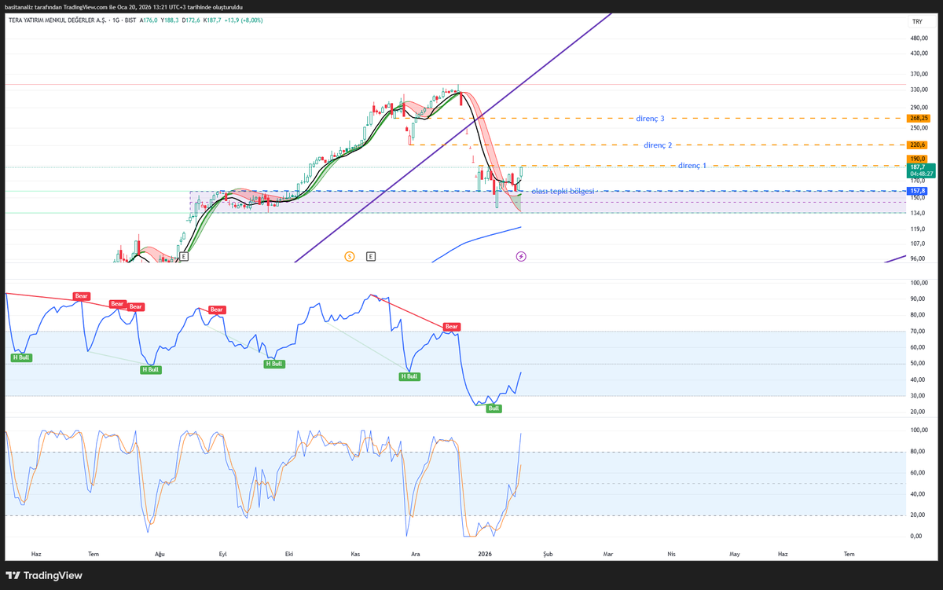Screen dimensions: 943x590
Task: Click the S split marker icon
Action: (x=349, y=256)
